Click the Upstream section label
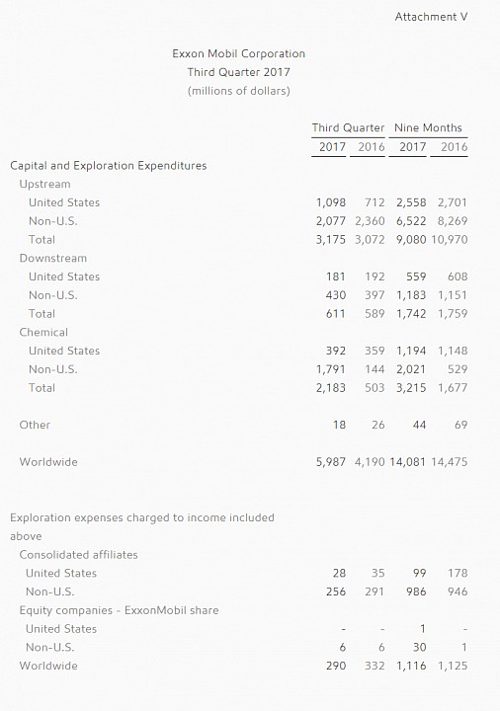 (44, 184)
